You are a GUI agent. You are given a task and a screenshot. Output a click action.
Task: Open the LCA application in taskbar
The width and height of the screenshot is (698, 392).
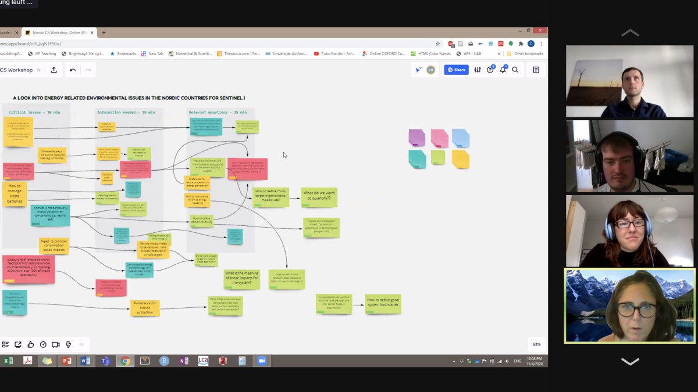click(x=203, y=361)
